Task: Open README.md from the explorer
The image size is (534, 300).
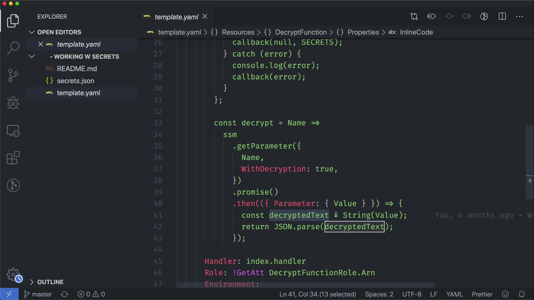Action: tap(77, 69)
